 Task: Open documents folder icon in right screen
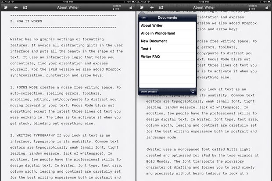pyautogui.click(x=142, y=7)
